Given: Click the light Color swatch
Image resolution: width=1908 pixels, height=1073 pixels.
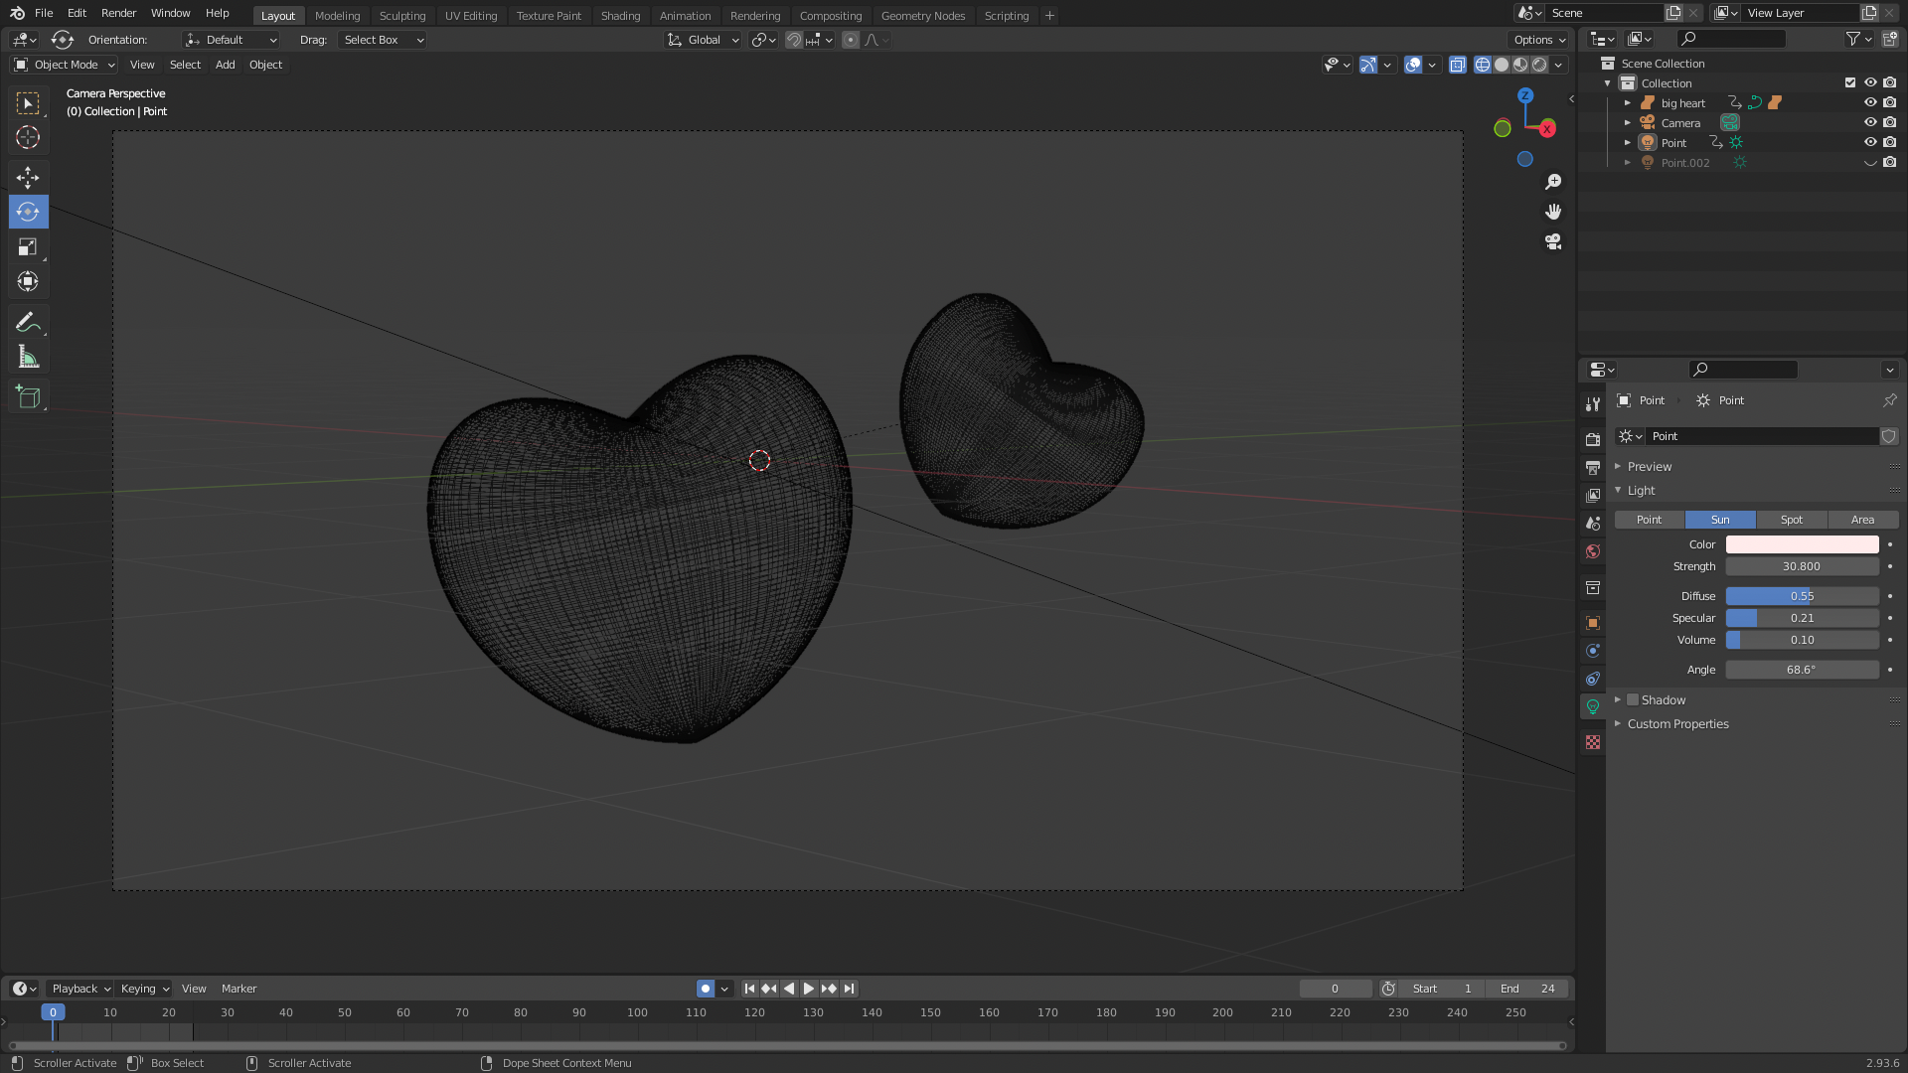Looking at the screenshot, I should pos(1801,544).
